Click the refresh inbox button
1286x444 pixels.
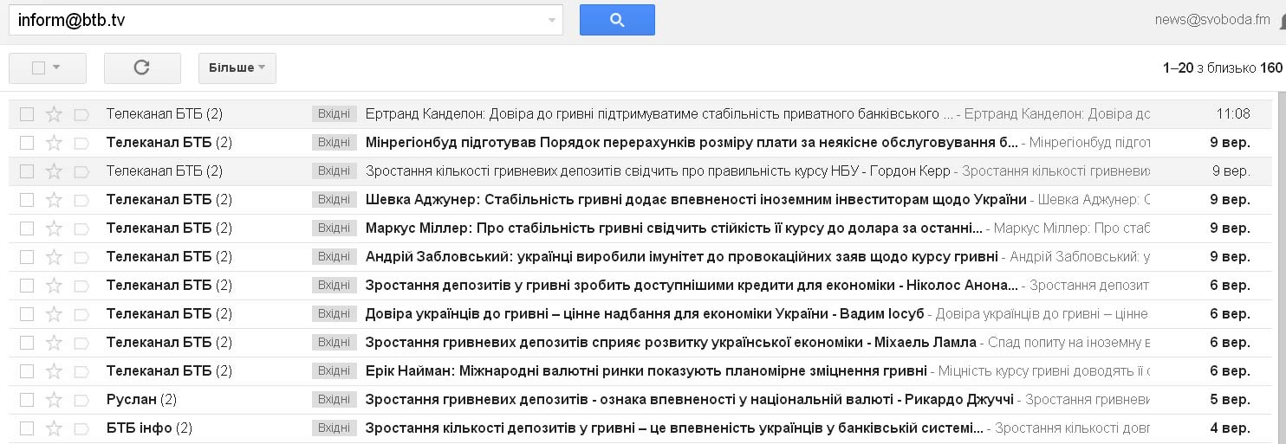pos(142,68)
